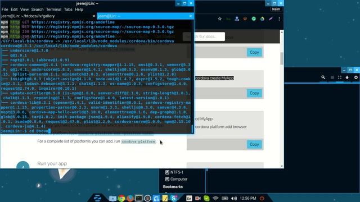Click the Naim profile button in Chrome
The image size is (360, 202).
[x=276, y=9]
